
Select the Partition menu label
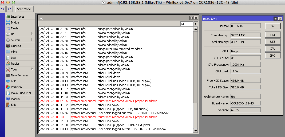coord(16,87)
